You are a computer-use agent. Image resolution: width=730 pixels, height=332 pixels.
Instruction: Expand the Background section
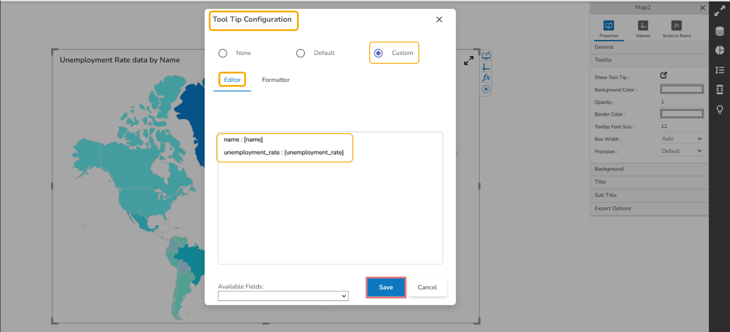(x=649, y=169)
